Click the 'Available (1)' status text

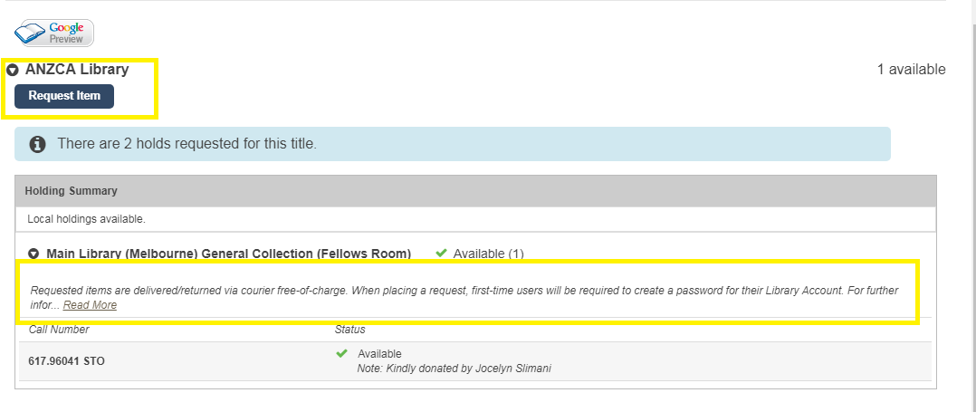point(488,254)
